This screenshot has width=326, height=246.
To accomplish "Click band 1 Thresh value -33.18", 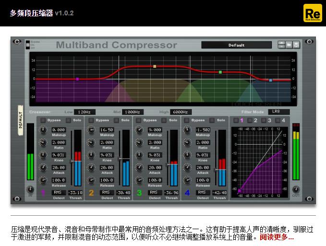I will point(75,193).
